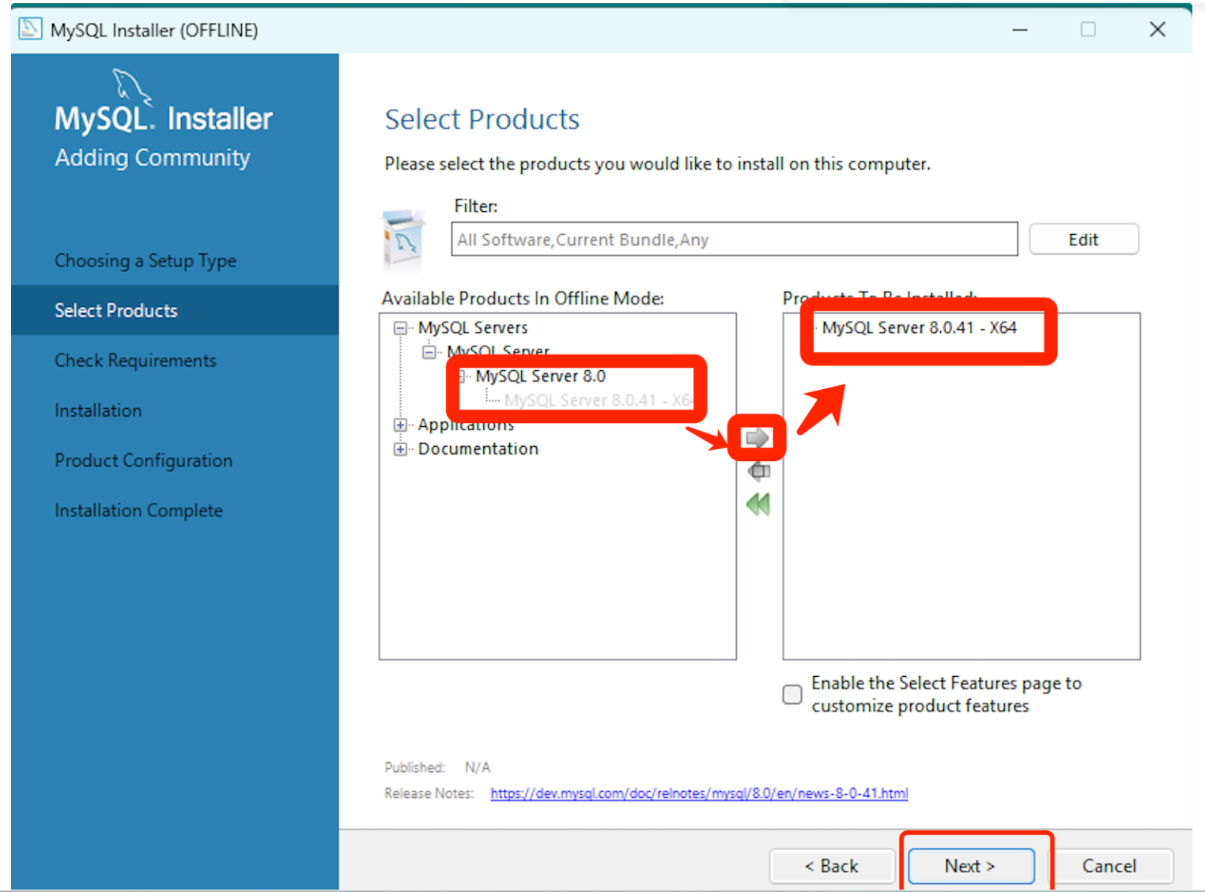Select the MySQL Servers tree label
This screenshot has height=892, width=1205.
[x=472, y=327]
